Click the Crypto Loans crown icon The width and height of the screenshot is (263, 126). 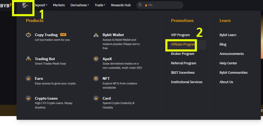[x=28, y=98]
